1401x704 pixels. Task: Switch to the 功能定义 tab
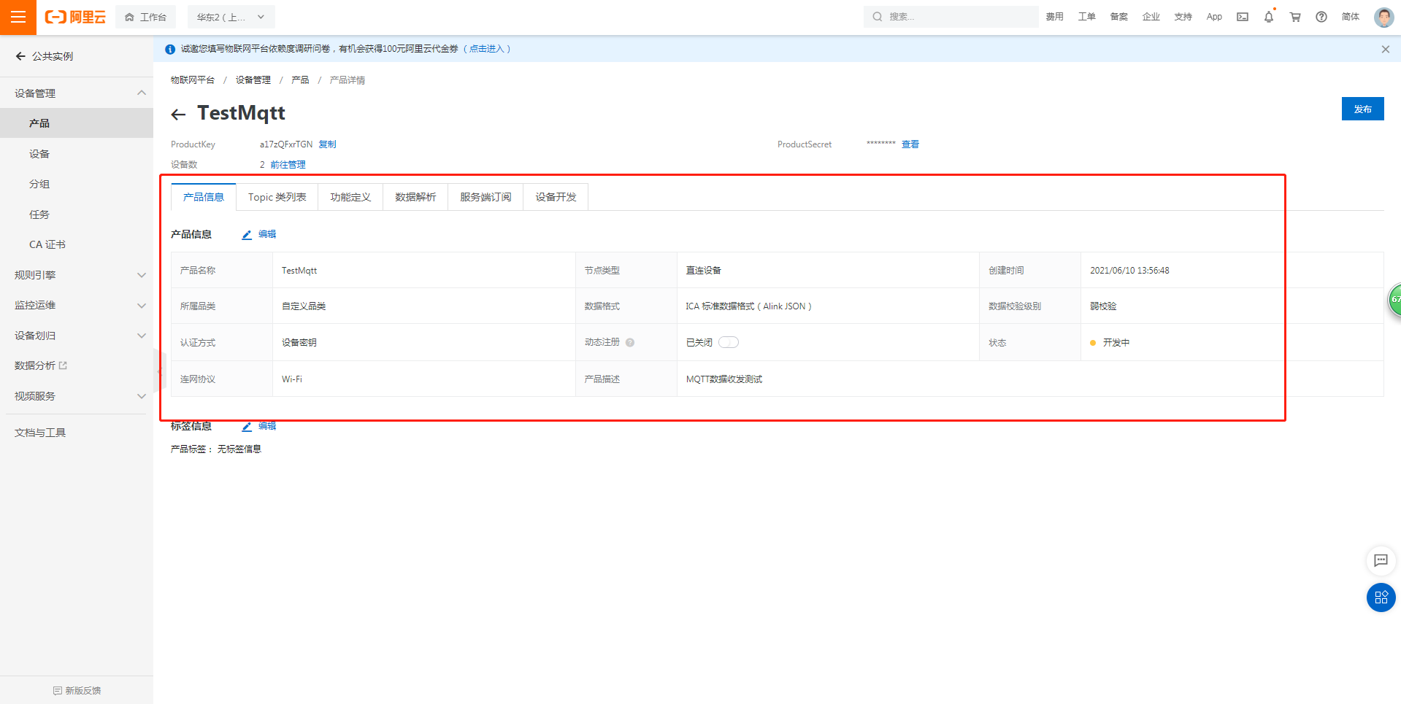[x=350, y=197]
